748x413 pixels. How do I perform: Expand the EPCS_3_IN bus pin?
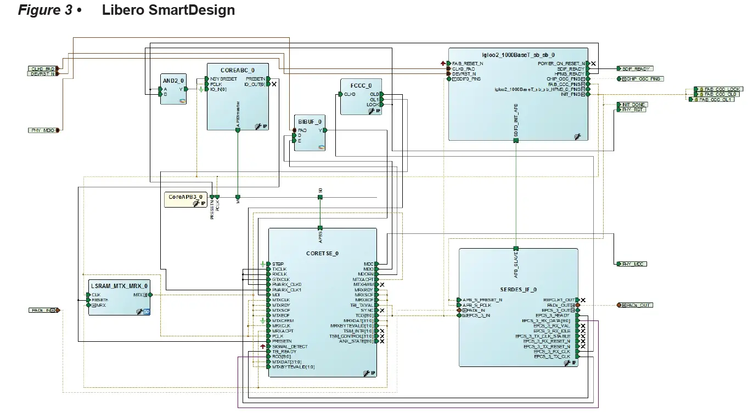click(464, 316)
